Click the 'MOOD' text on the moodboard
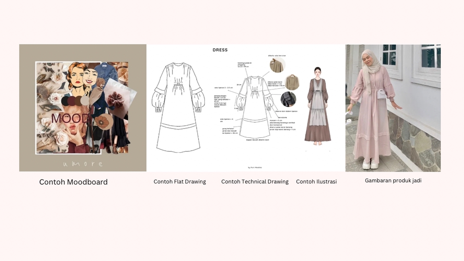464x261 pixels. [71, 118]
